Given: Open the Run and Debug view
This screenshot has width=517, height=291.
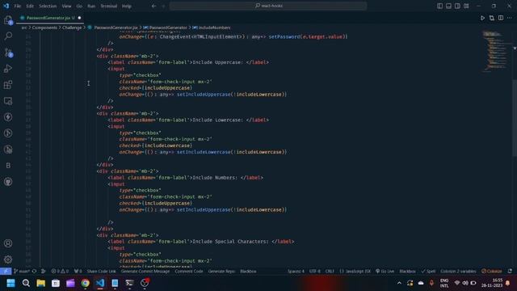Looking at the screenshot, I should pos(8,69).
